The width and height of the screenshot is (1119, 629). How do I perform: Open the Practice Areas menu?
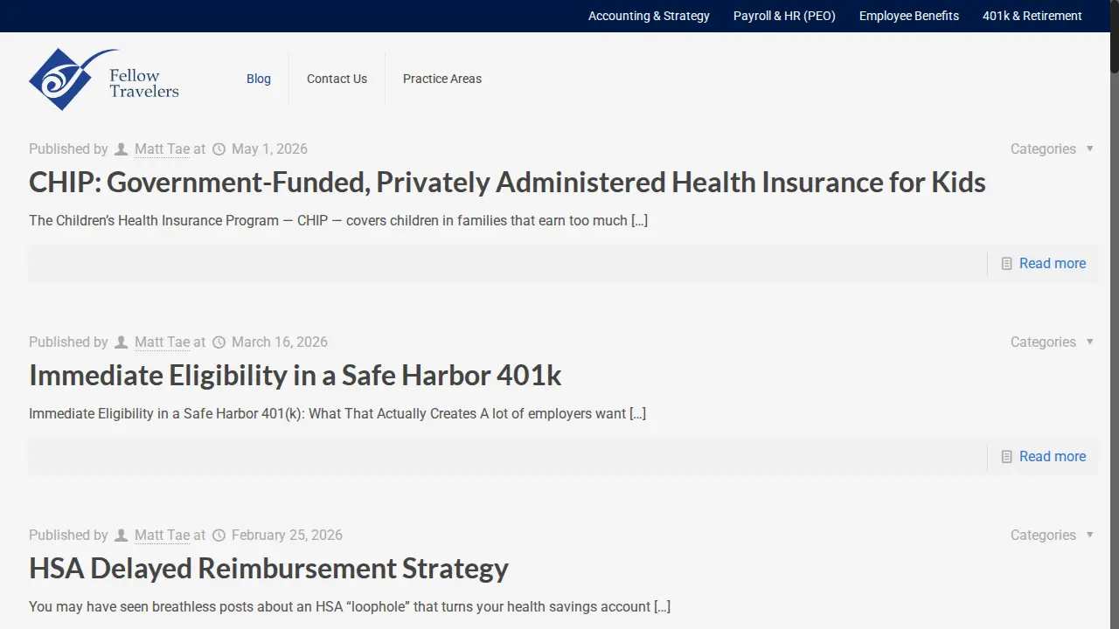(x=442, y=79)
